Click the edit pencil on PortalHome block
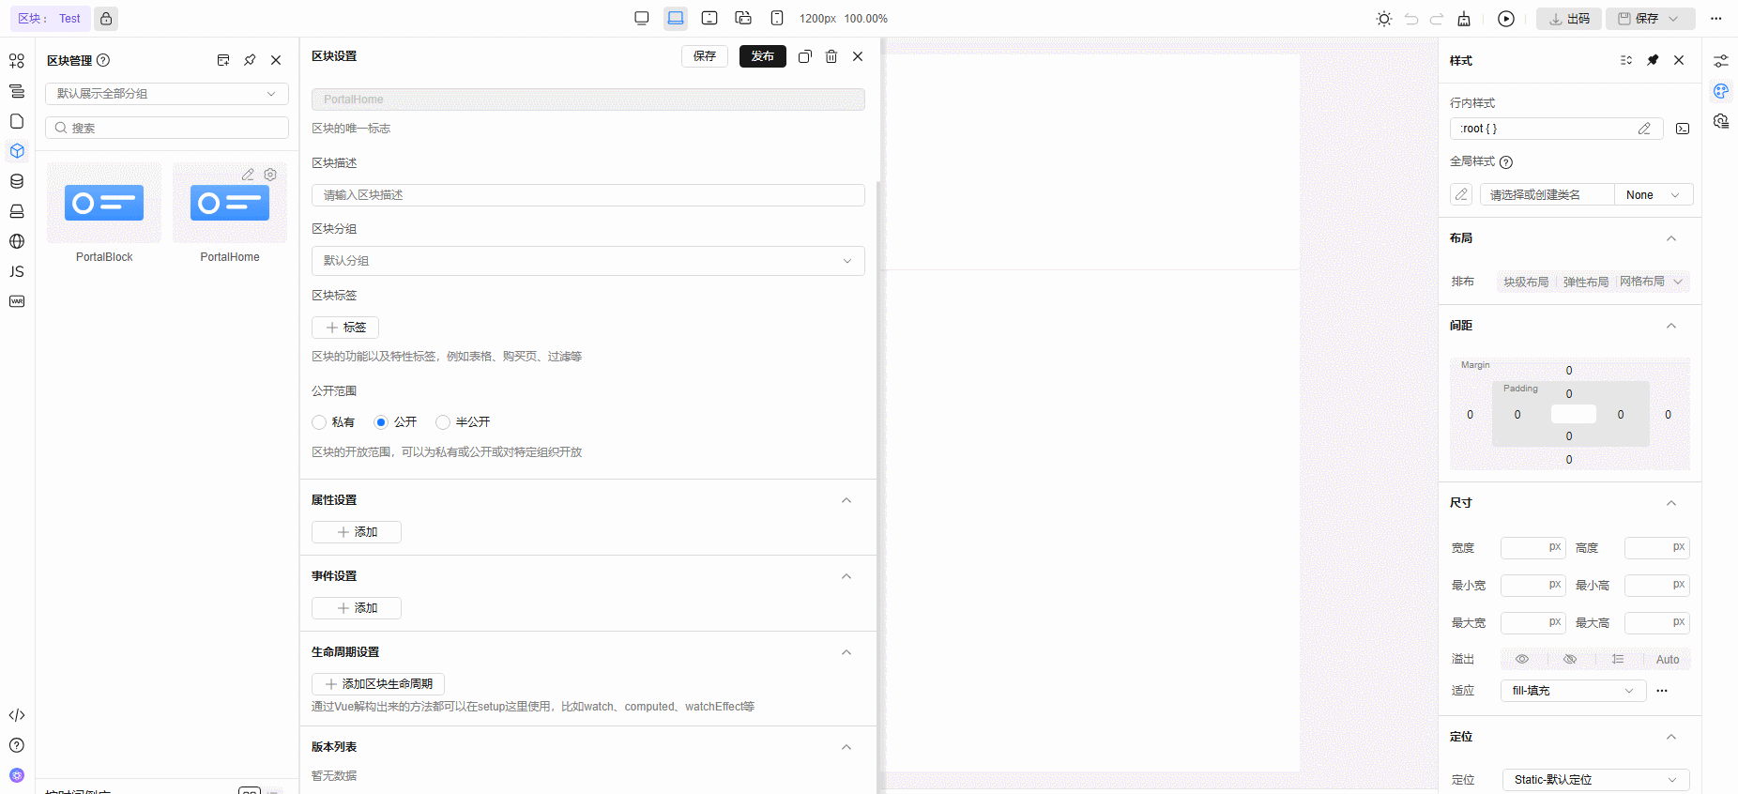This screenshot has height=794, width=1738. coord(248,175)
